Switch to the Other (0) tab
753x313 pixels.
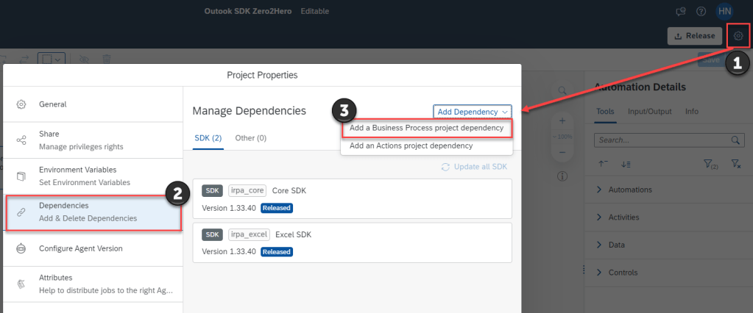[250, 138]
